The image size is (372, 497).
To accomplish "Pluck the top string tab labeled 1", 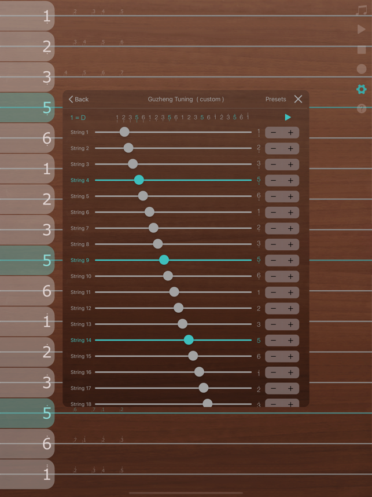I will (27, 16).
